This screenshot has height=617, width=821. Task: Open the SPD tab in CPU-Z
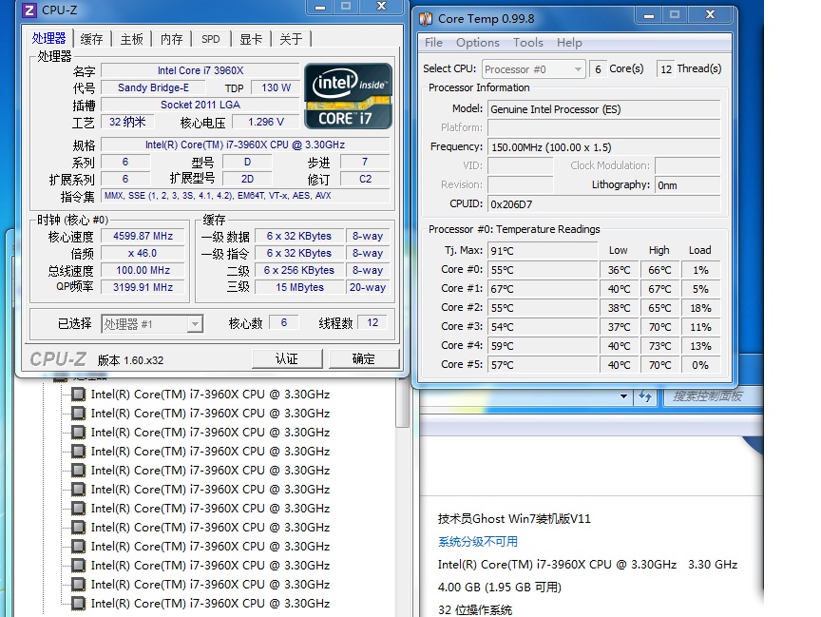click(211, 39)
